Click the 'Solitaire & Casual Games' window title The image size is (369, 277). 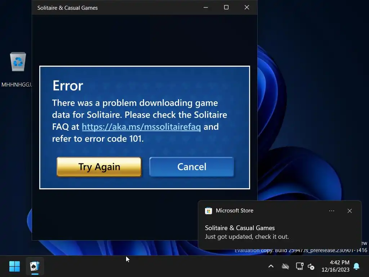tap(67, 8)
